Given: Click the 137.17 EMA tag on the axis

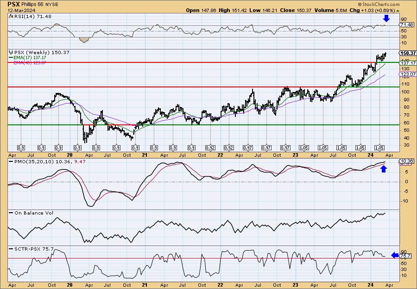Looking at the screenshot, I should pyautogui.click(x=409, y=63).
